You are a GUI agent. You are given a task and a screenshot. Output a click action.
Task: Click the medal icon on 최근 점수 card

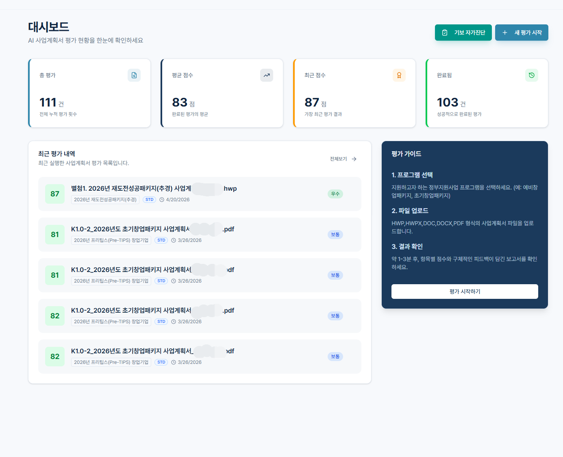399,75
